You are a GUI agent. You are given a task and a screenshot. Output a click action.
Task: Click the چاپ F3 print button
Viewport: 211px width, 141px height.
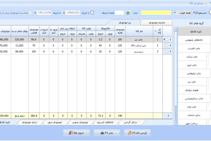coord(107,133)
